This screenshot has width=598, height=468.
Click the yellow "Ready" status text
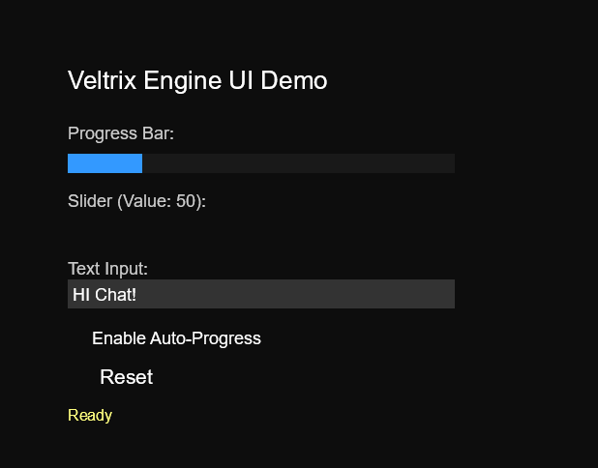click(x=90, y=416)
